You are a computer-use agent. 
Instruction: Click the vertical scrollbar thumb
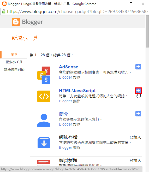[x=147, y=31]
